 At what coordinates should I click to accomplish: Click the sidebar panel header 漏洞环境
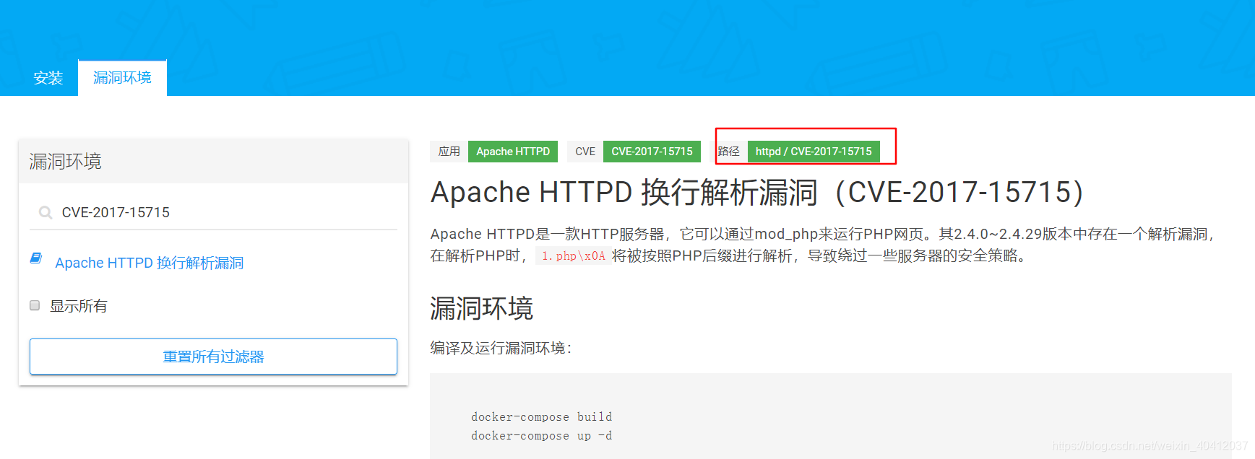(x=213, y=161)
